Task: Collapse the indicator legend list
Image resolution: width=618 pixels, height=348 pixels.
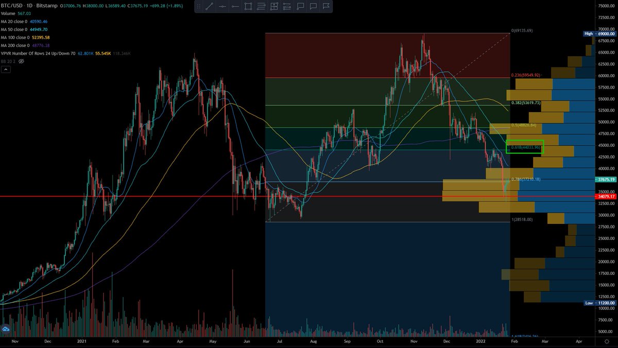Action: pos(6,70)
